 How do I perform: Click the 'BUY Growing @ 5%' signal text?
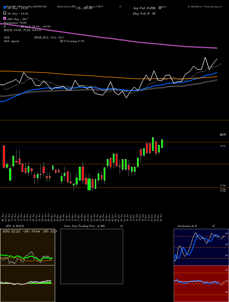tap(72, 41)
